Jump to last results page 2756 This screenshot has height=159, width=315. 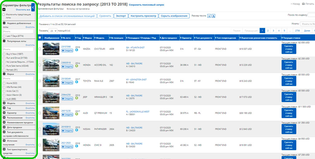point(297,31)
